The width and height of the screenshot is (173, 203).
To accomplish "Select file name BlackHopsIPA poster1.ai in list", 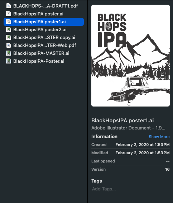I will [39, 22].
